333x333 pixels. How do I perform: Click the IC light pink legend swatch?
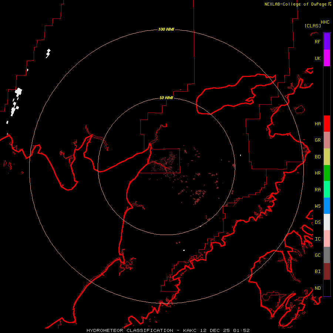[x=327, y=239]
